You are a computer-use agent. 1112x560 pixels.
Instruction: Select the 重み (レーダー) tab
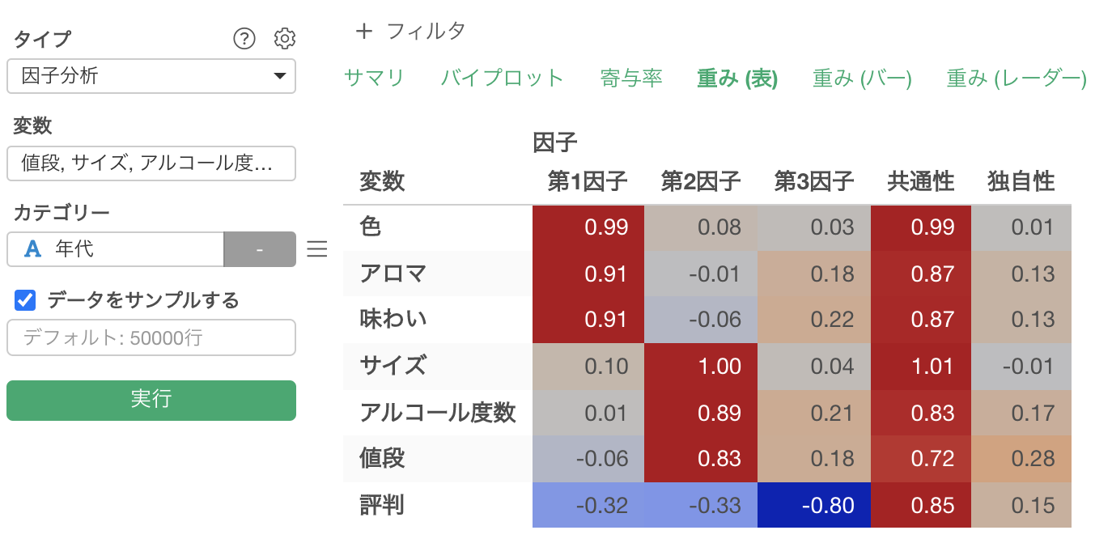pyautogui.click(x=1017, y=78)
